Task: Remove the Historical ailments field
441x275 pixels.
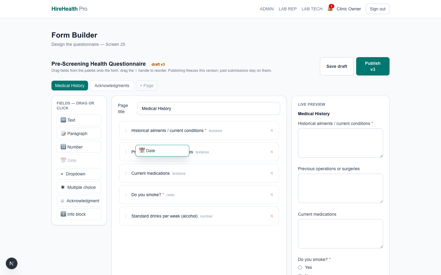Action: [272, 130]
